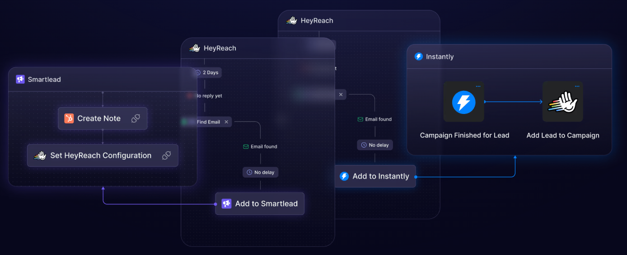This screenshot has height=255, width=627.
Task: Click the Instantly bolt icon on Add to Instantly
Action: [x=344, y=176]
